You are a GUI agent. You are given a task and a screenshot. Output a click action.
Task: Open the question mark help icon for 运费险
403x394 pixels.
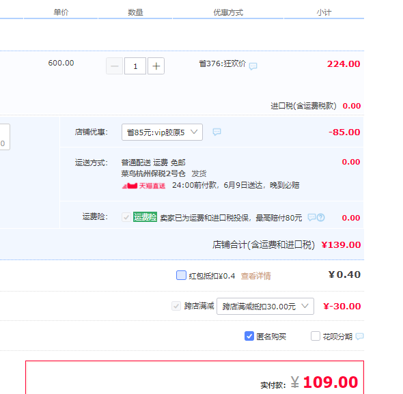(x=320, y=217)
